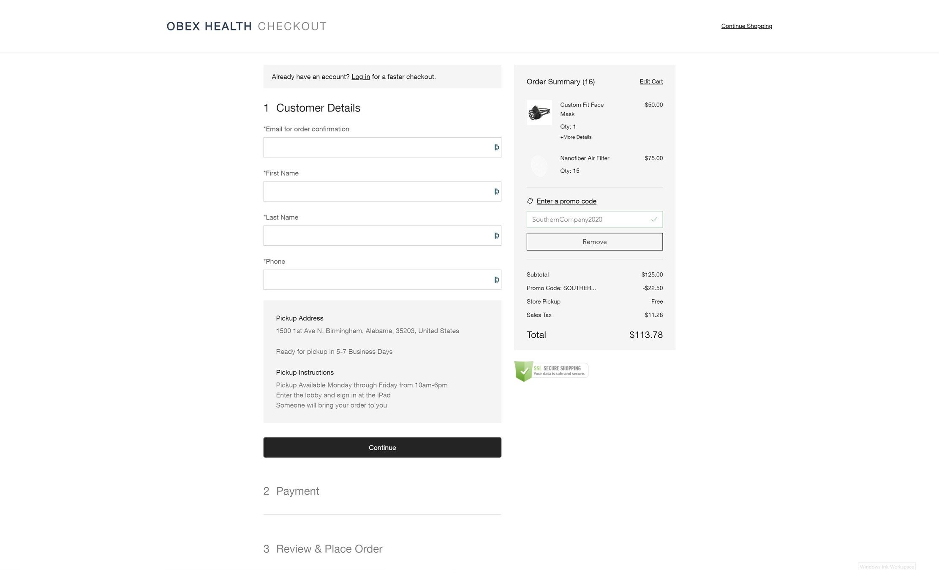Remove the applied promo code
The width and height of the screenshot is (939, 570).
[594, 242]
